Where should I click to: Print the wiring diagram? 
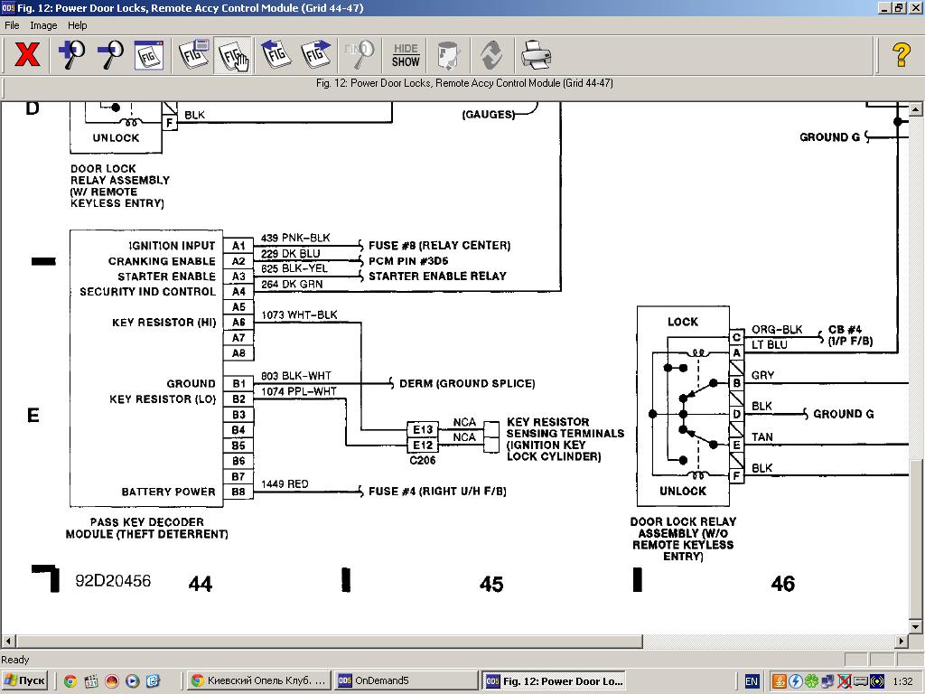[x=536, y=55]
